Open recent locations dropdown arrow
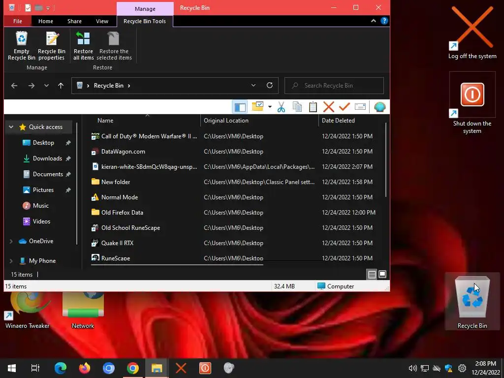This screenshot has height=378, width=504. (x=47, y=86)
